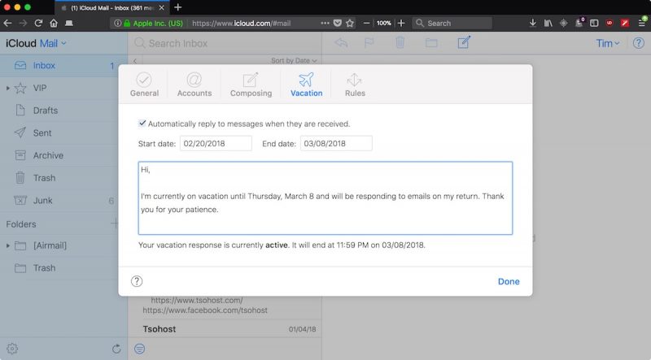Select the Composing preferences tab

point(251,85)
